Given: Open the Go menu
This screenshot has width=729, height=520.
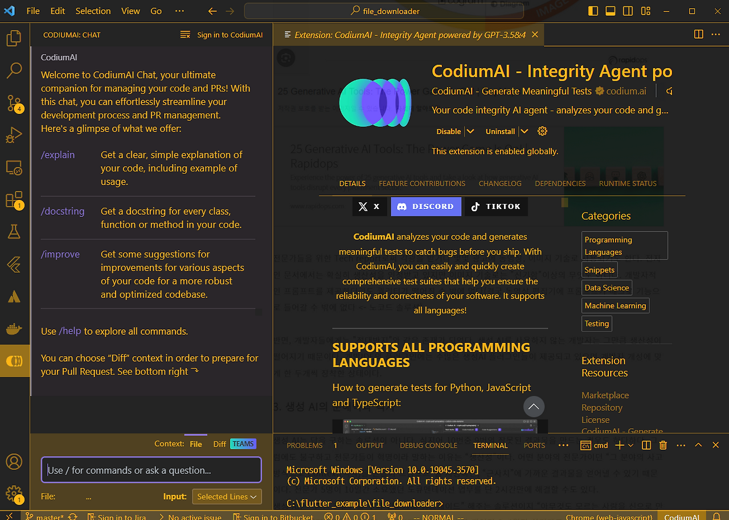Looking at the screenshot, I should pyautogui.click(x=156, y=11).
